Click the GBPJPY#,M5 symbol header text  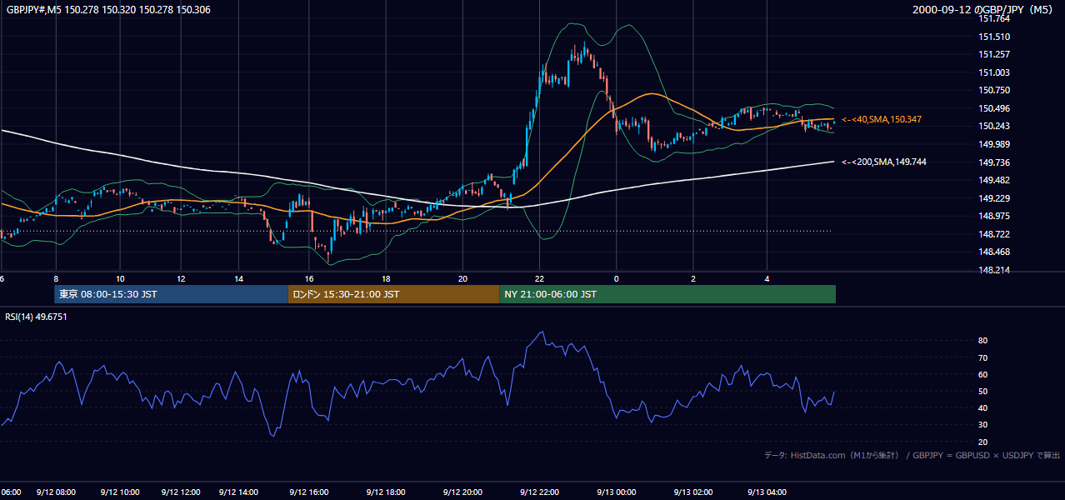pyautogui.click(x=108, y=9)
